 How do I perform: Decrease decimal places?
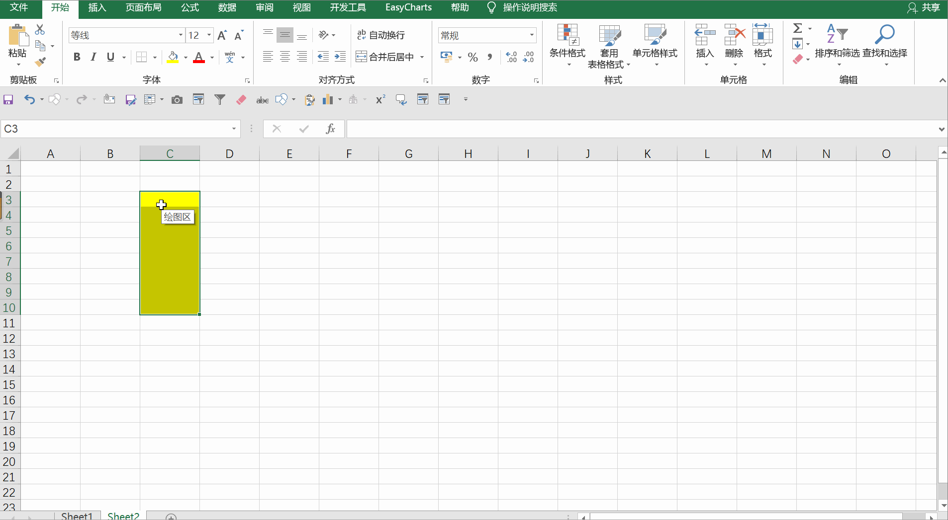[528, 57]
